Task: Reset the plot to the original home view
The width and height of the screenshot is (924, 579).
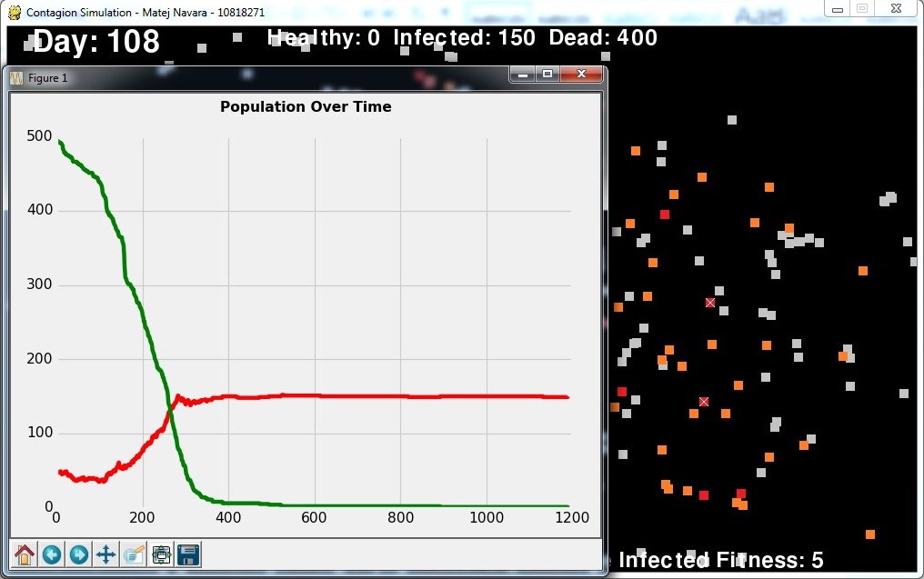Action: pyautogui.click(x=25, y=554)
